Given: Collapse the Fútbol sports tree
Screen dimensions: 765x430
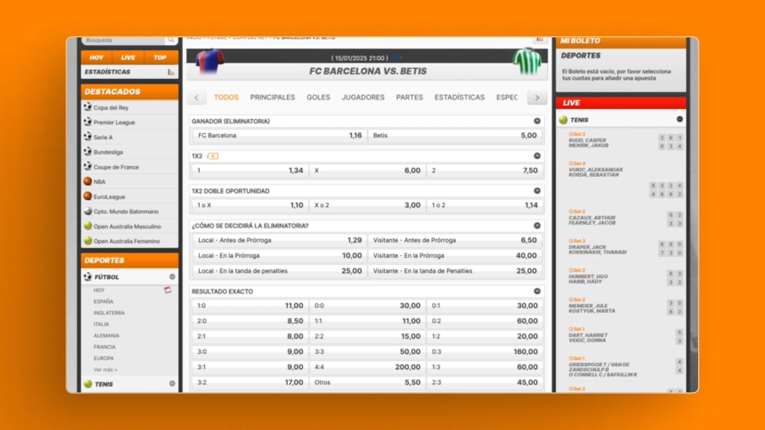Looking at the screenshot, I should tap(172, 276).
